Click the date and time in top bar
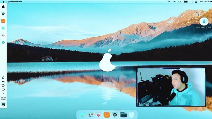Screen dimensions: 212x119 click(206, 2)
